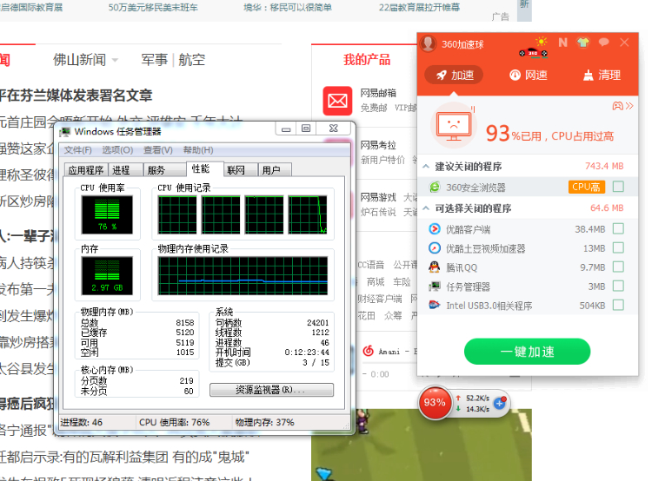Select the 应用程序 tab in Task Manager
Image resolution: width=665 pixels, height=481 pixels.
click(x=86, y=170)
